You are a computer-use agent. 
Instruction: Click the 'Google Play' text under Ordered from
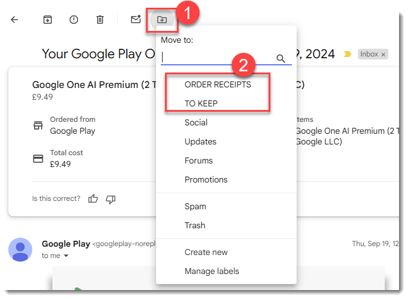[x=73, y=131]
